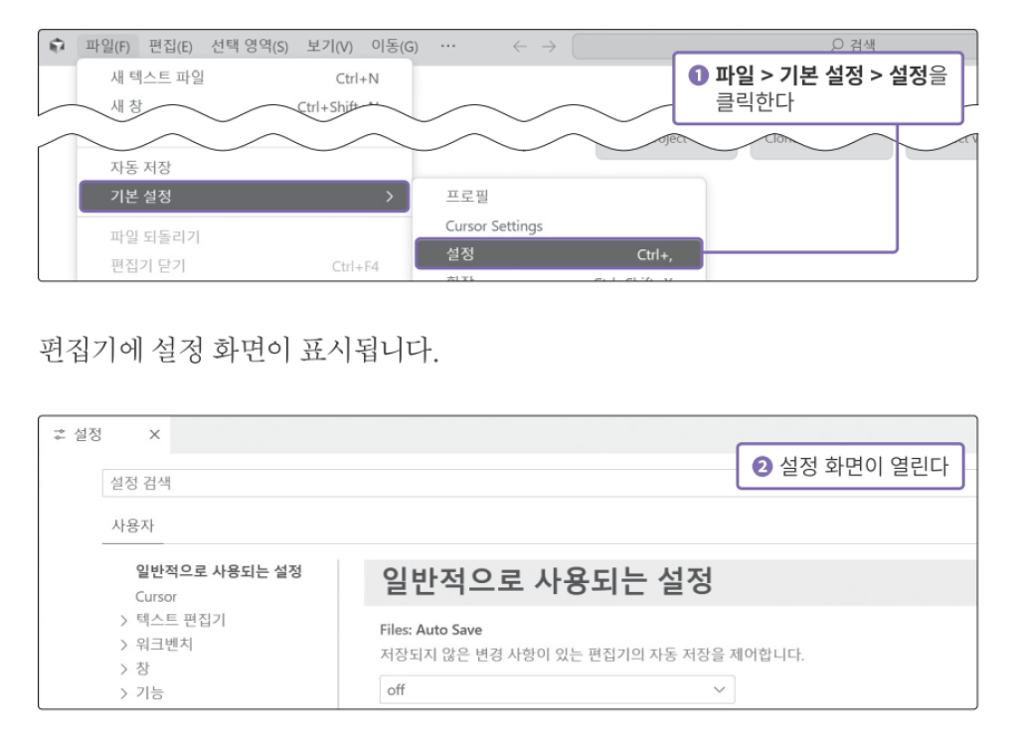Click the back navigation arrow
This screenshot has width=1018, height=736.
(519, 46)
